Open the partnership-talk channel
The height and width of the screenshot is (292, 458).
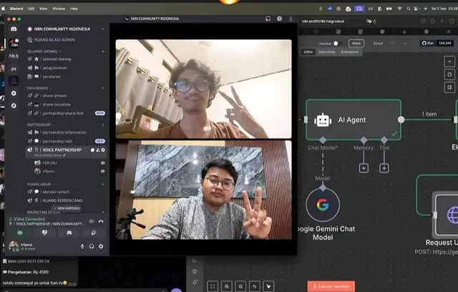pos(66,141)
